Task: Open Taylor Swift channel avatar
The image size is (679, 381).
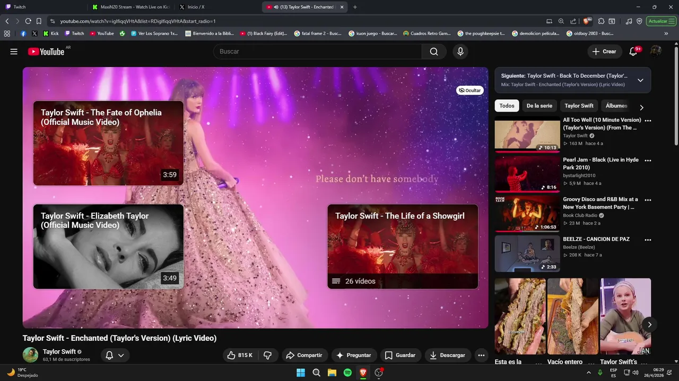Action: tap(30, 355)
